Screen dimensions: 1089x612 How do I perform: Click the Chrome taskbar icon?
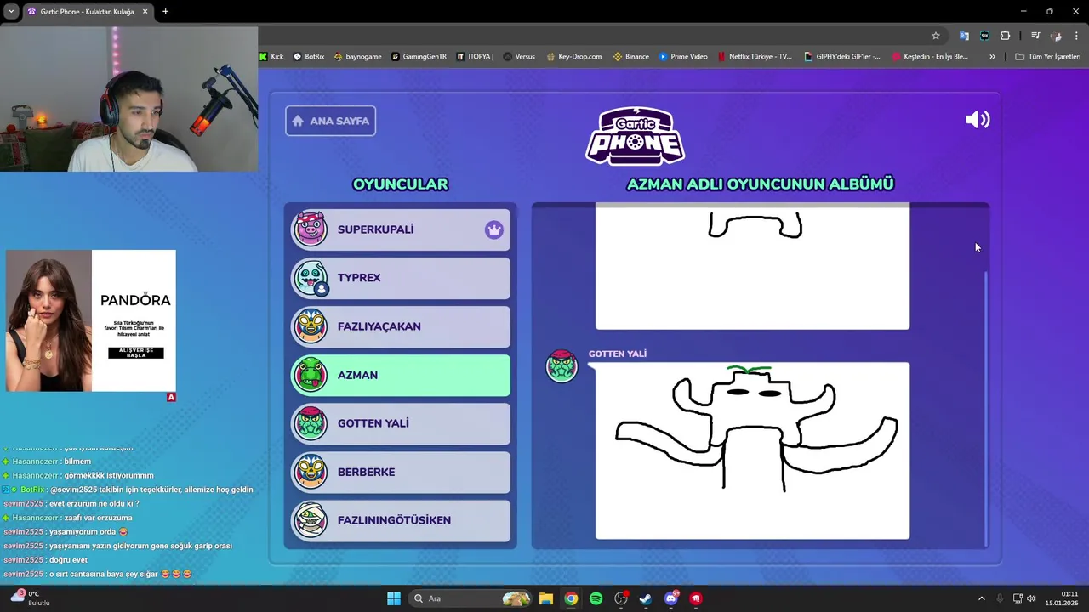(571, 598)
